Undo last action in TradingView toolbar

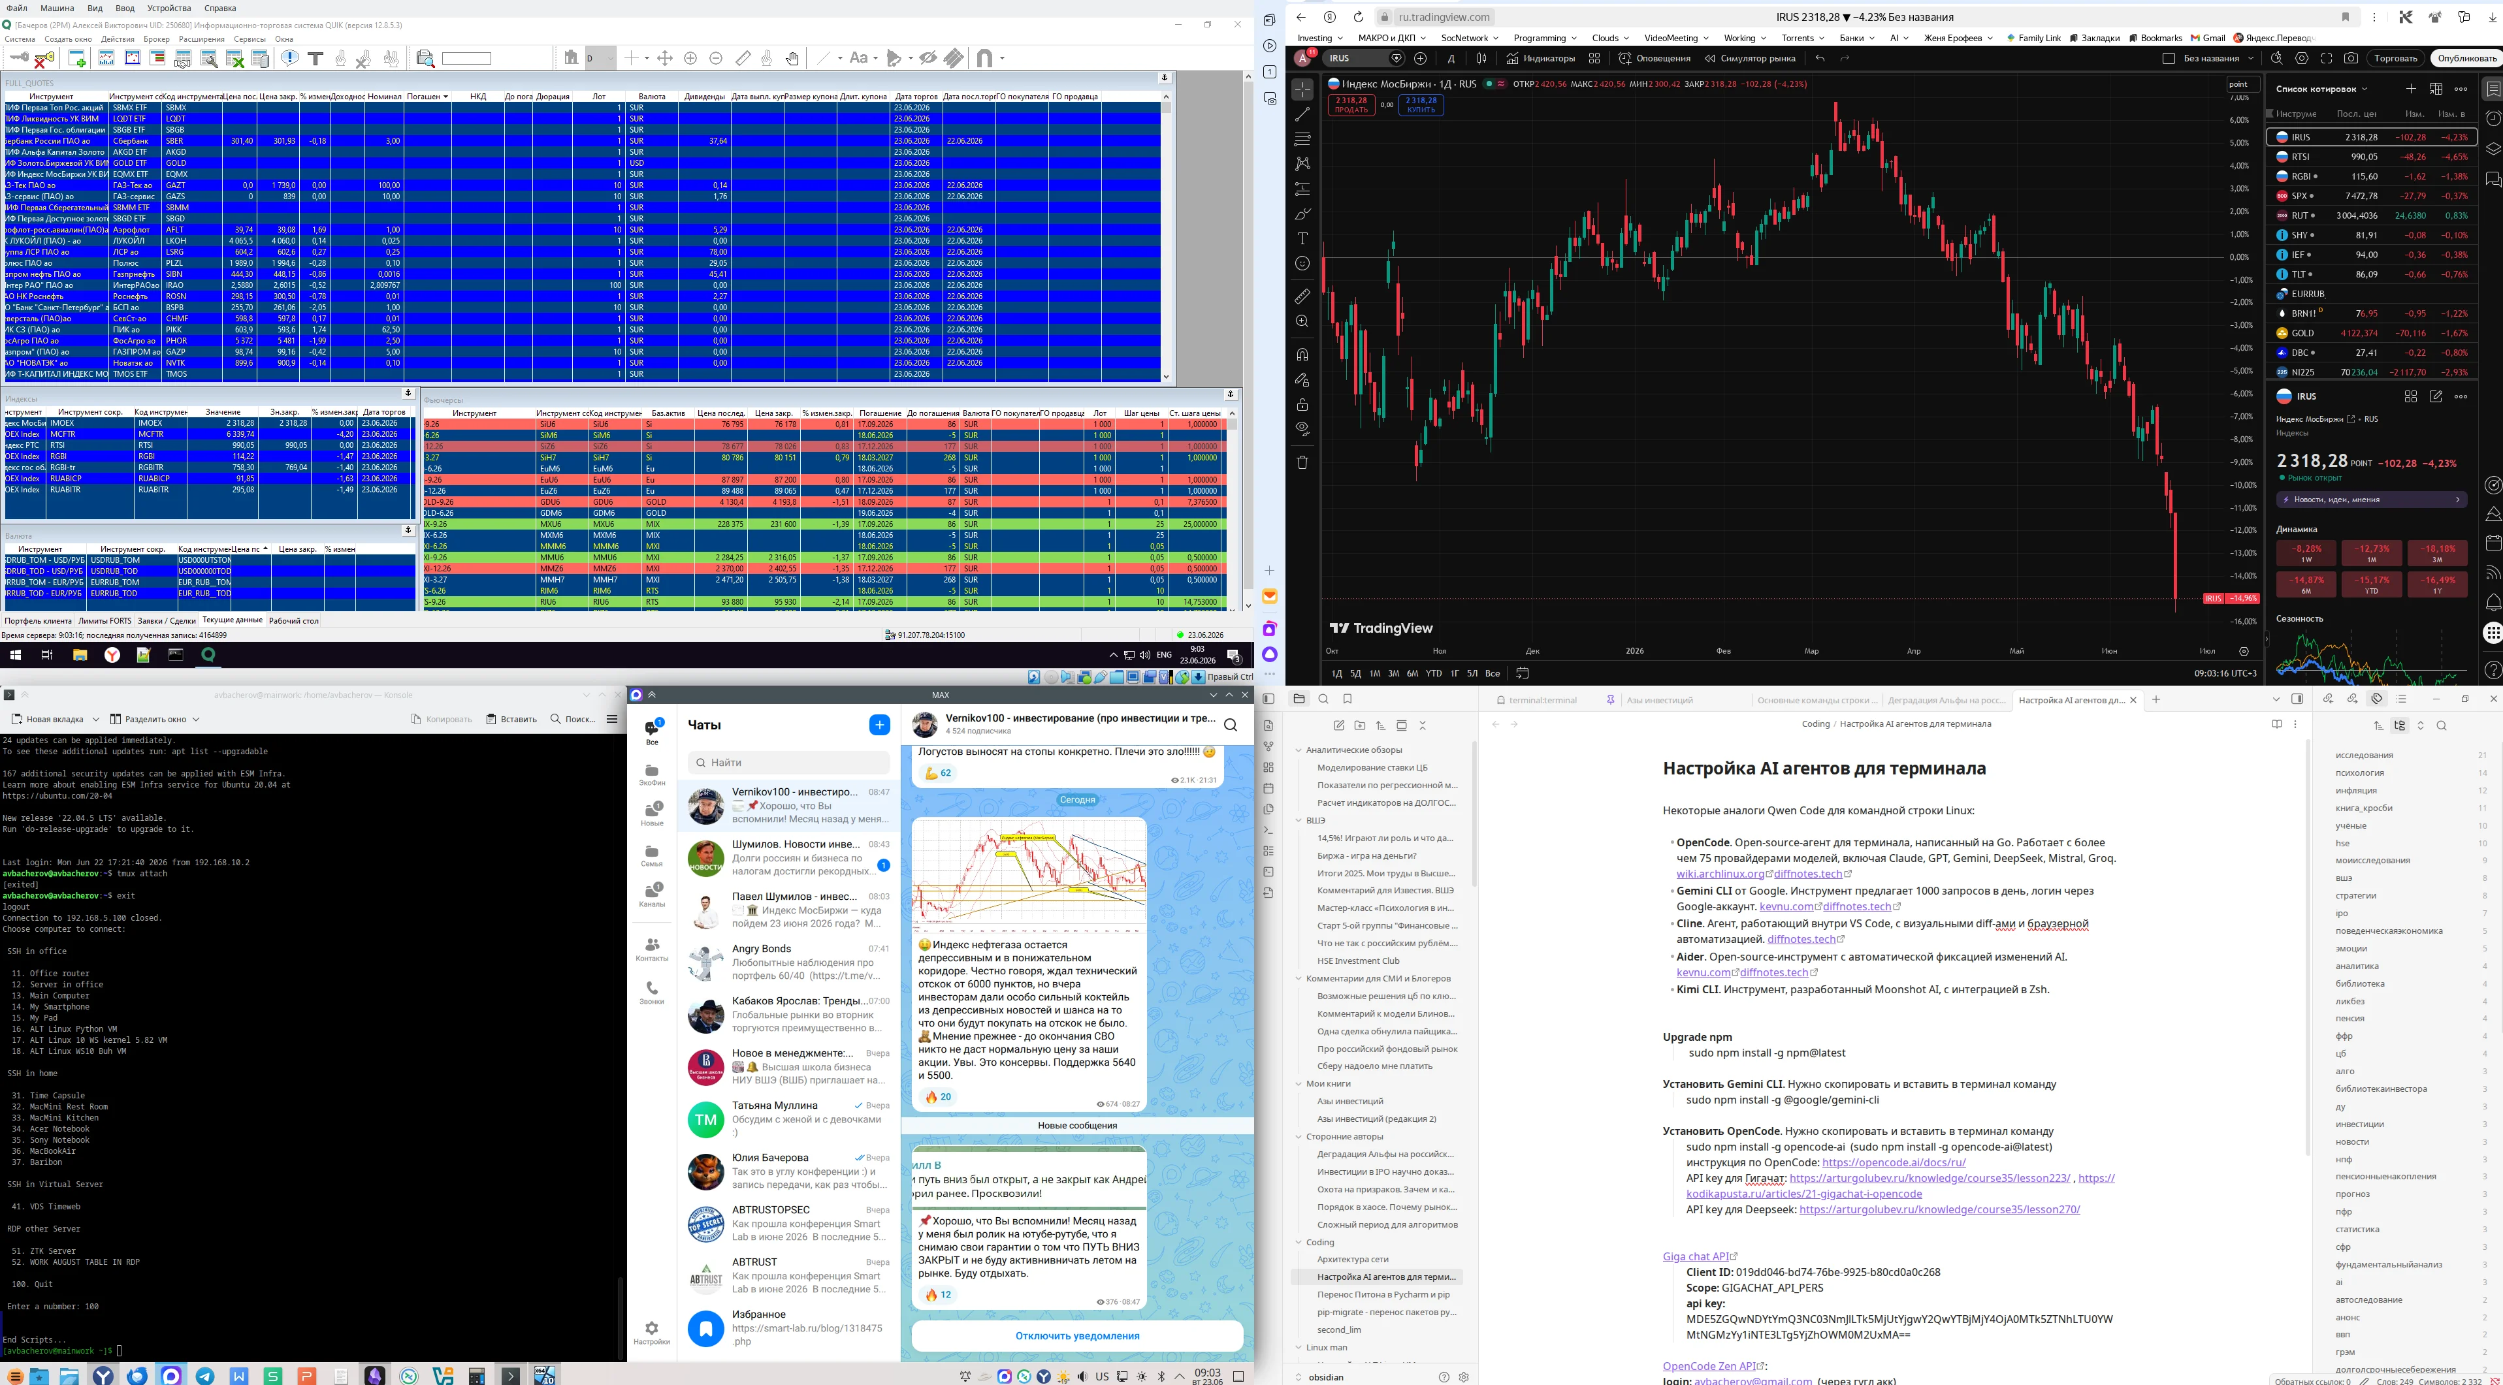tap(1820, 58)
